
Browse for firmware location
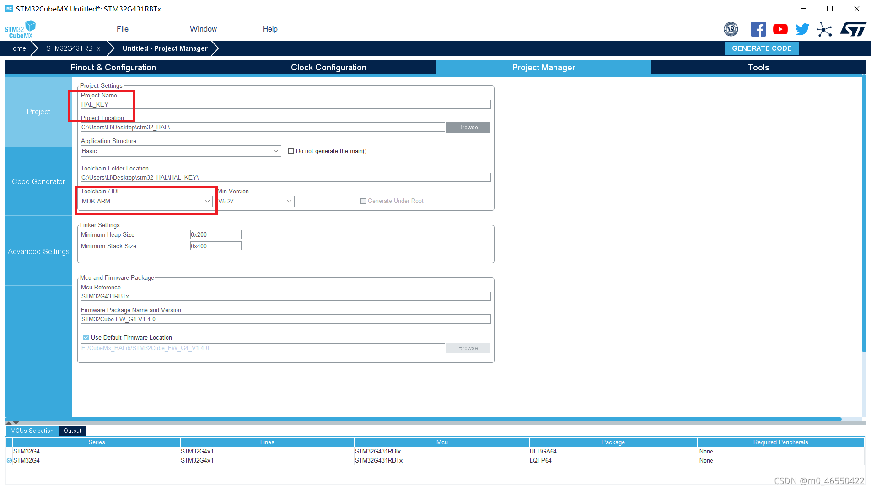pyautogui.click(x=468, y=348)
